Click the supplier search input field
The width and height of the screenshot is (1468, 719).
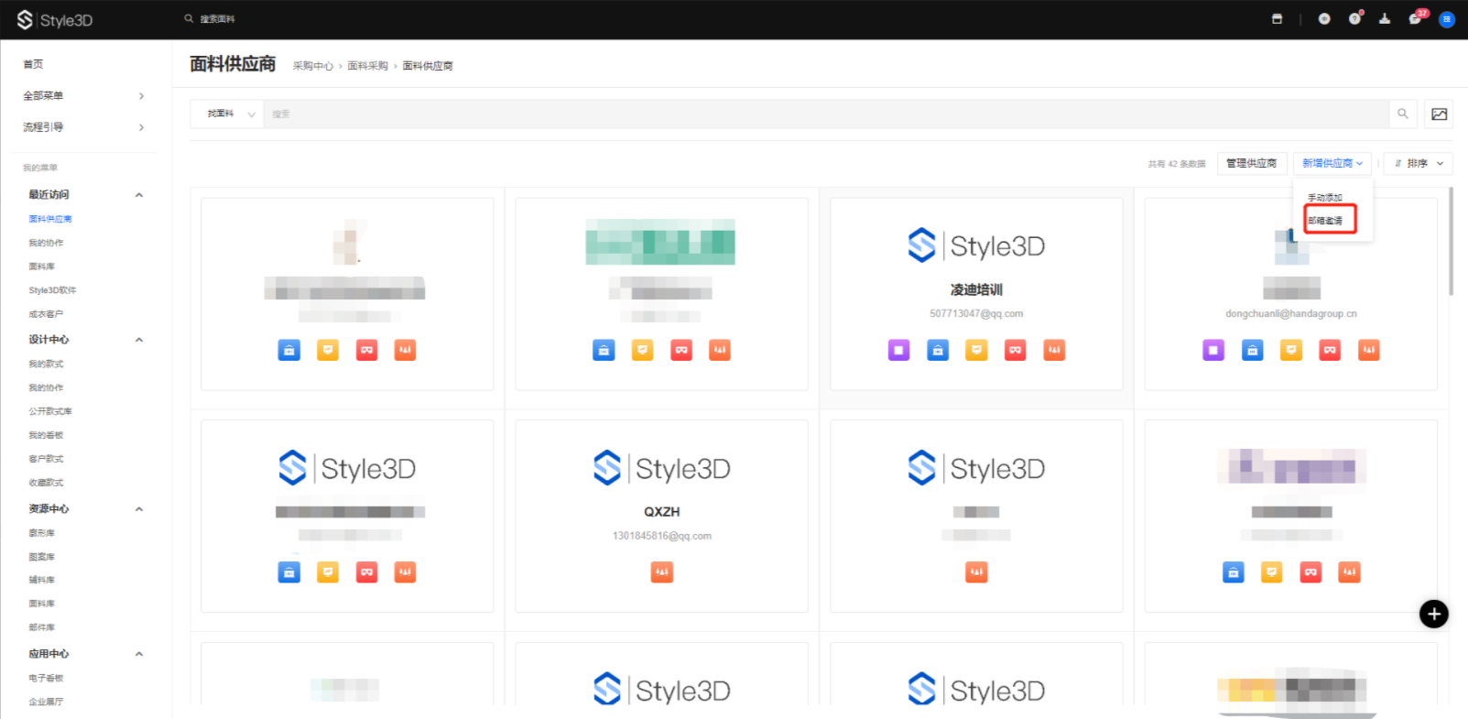824,114
